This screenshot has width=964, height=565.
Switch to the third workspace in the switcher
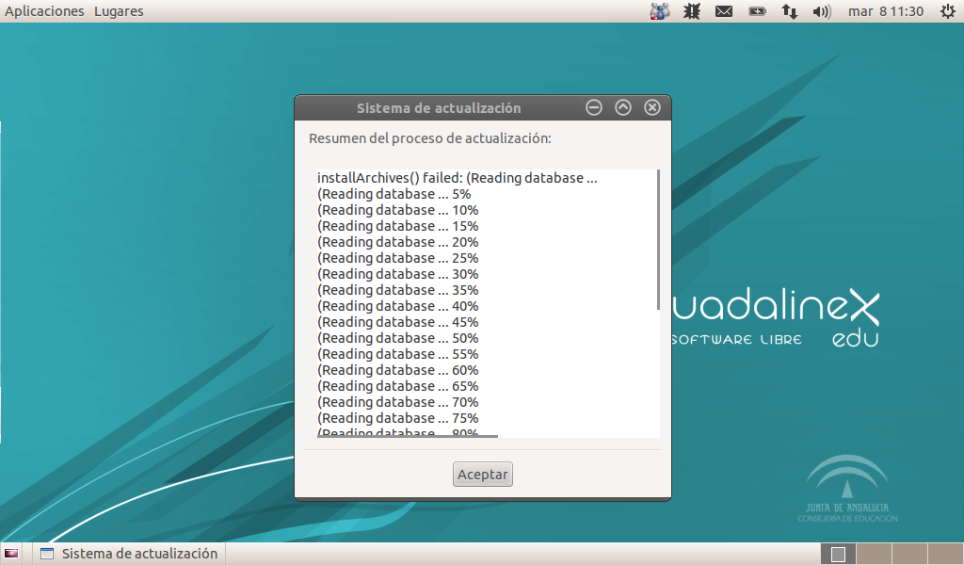[909, 554]
